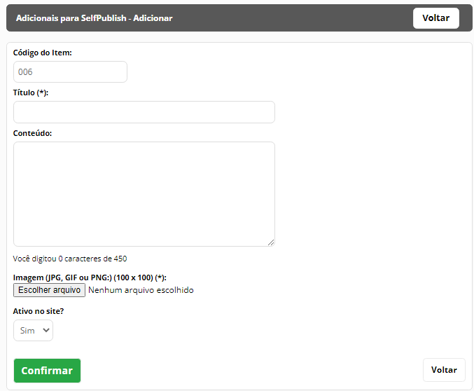Image resolution: width=474 pixels, height=391 pixels.
Task: Click the resize handle of the Conteúdo textarea
Action: 271,242
